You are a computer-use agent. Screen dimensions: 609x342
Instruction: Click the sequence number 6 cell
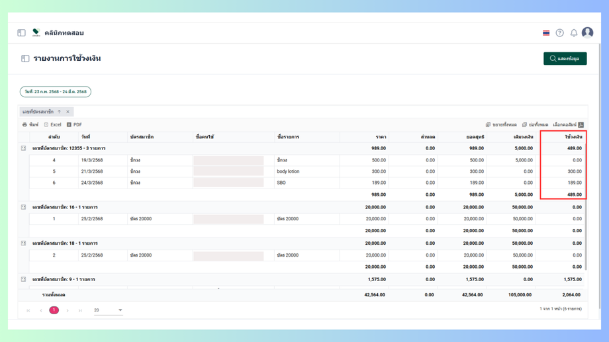(x=54, y=183)
